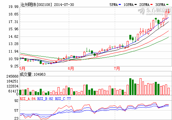
Task: Click the black 10PMA legend color marker
Action: click(136, 5)
